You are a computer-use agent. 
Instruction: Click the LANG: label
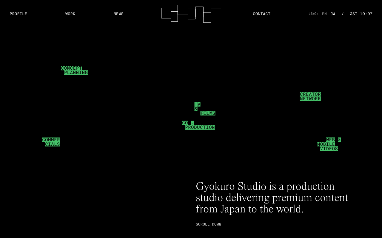313,14
